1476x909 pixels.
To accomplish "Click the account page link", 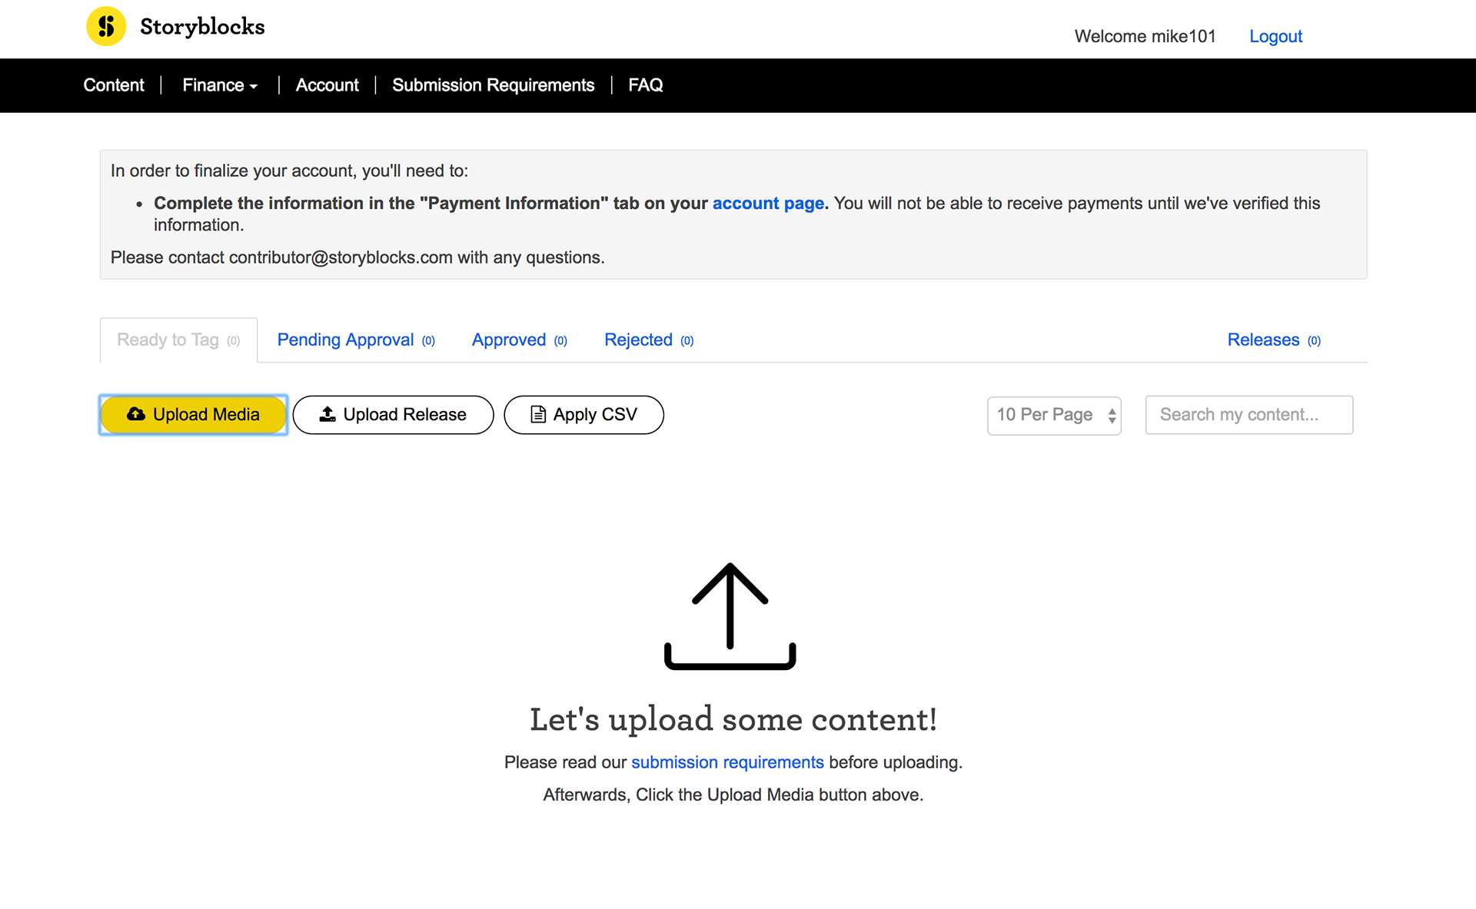I will click(x=767, y=203).
